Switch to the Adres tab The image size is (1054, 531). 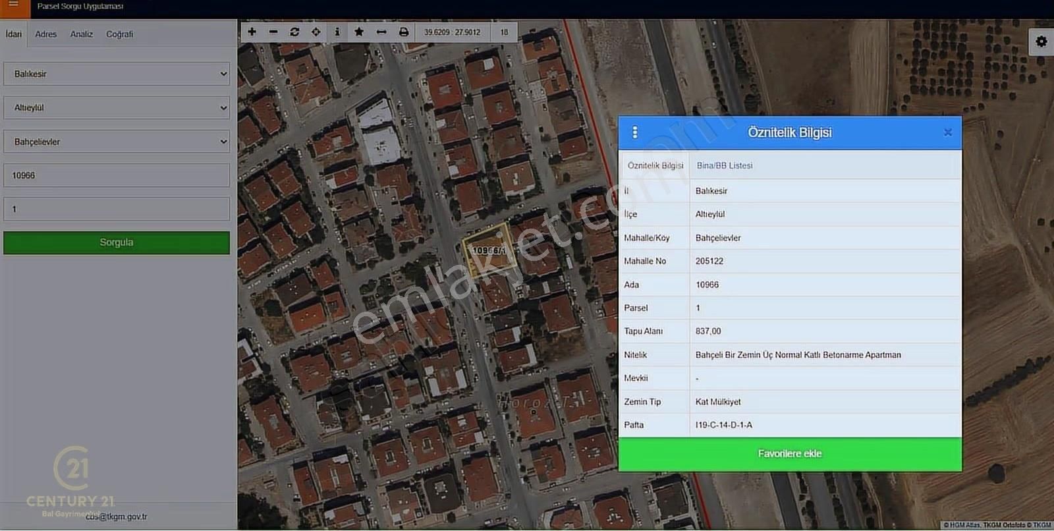(x=45, y=34)
